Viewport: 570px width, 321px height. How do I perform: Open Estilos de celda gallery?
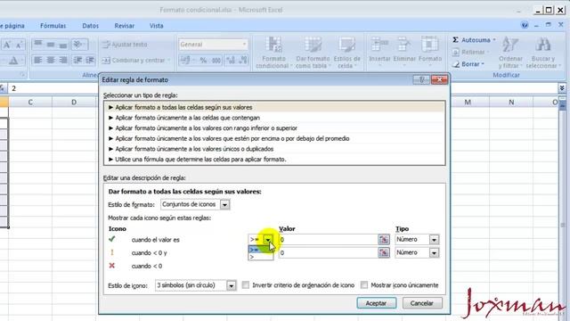[346, 53]
